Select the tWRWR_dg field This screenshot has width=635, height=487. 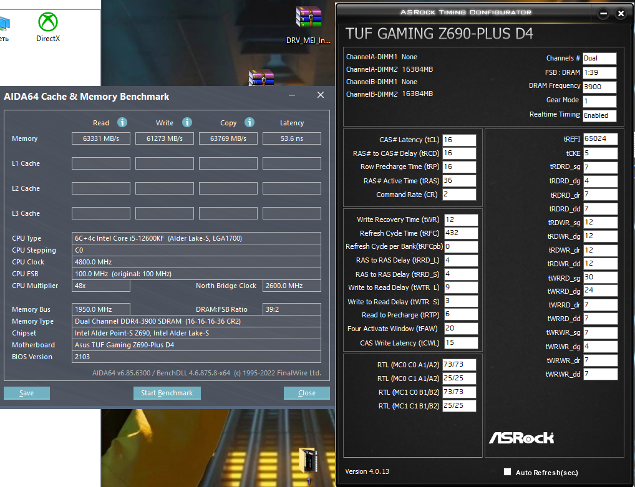(x=600, y=347)
